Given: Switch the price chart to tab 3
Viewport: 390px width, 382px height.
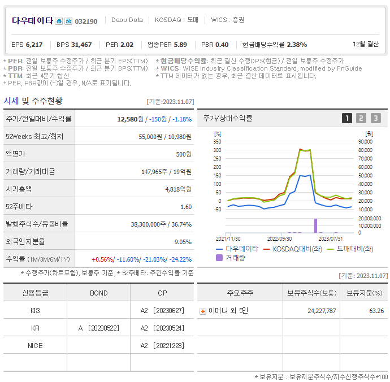Looking at the screenshot, I should point(376,118).
